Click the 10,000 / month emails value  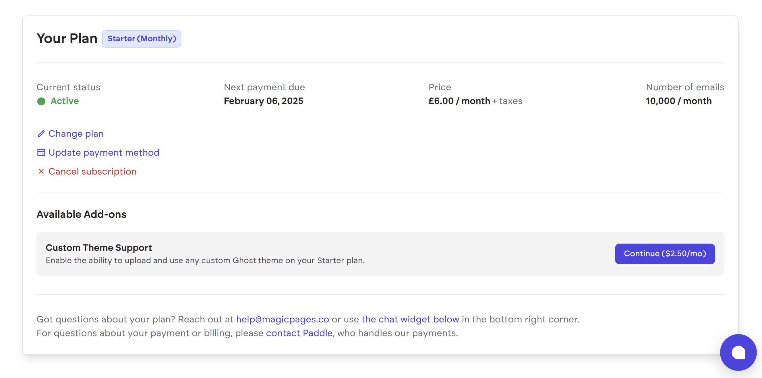678,101
